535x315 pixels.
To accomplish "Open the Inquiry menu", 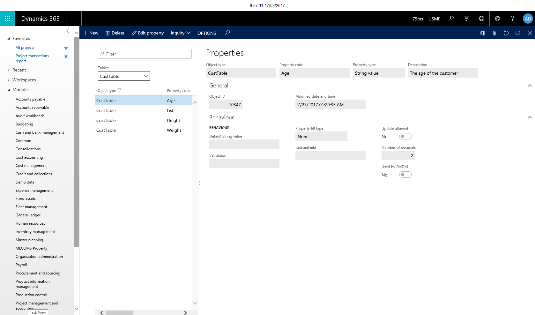I will [181, 33].
